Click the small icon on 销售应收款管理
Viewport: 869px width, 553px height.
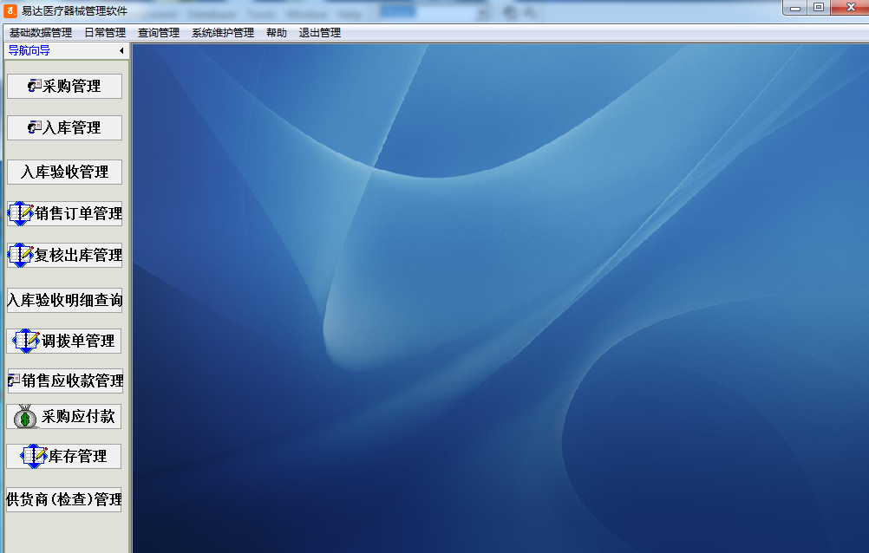14,380
